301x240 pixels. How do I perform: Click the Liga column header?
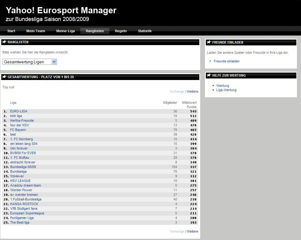pos(13,103)
